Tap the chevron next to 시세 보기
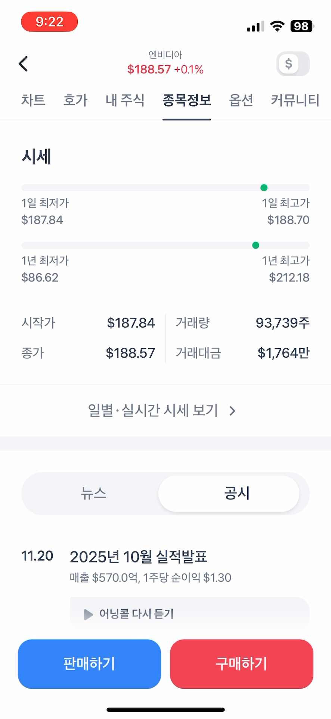This screenshot has height=719, width=331. 233,411
